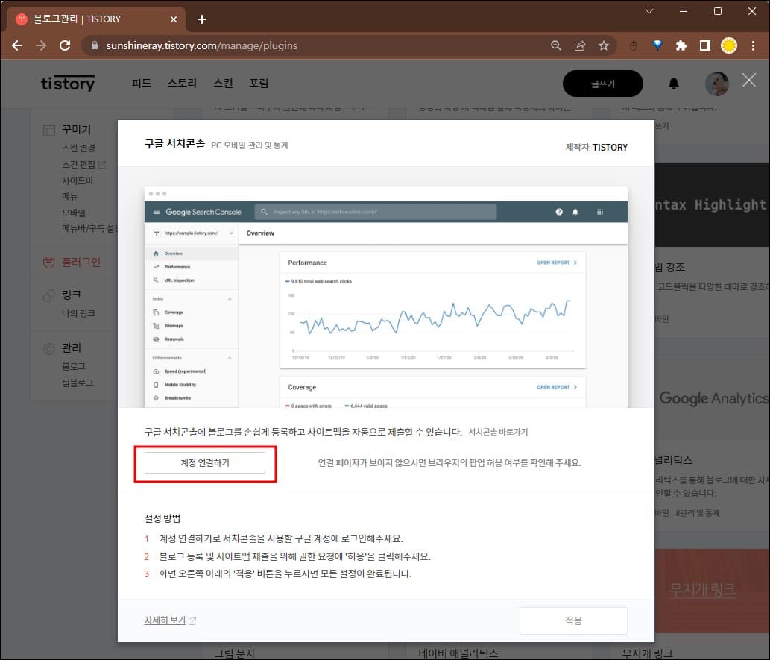770x660 pixels.
Task: Open Chrome three-dot menu
Action: click(754, 45)
